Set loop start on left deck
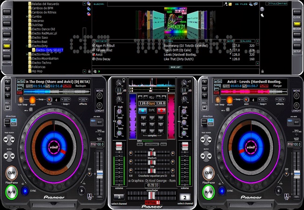 [x=32, y=100]
